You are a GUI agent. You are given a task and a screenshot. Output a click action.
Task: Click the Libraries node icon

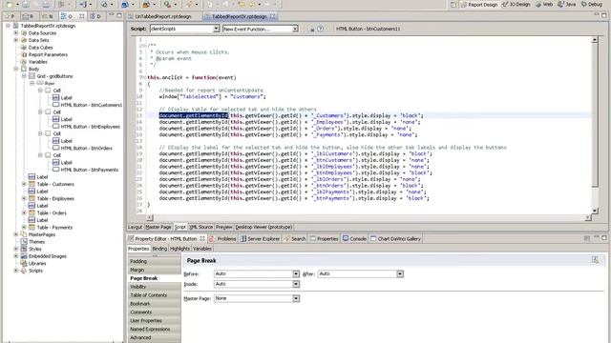pyautogui.click(x=24, y=263)
